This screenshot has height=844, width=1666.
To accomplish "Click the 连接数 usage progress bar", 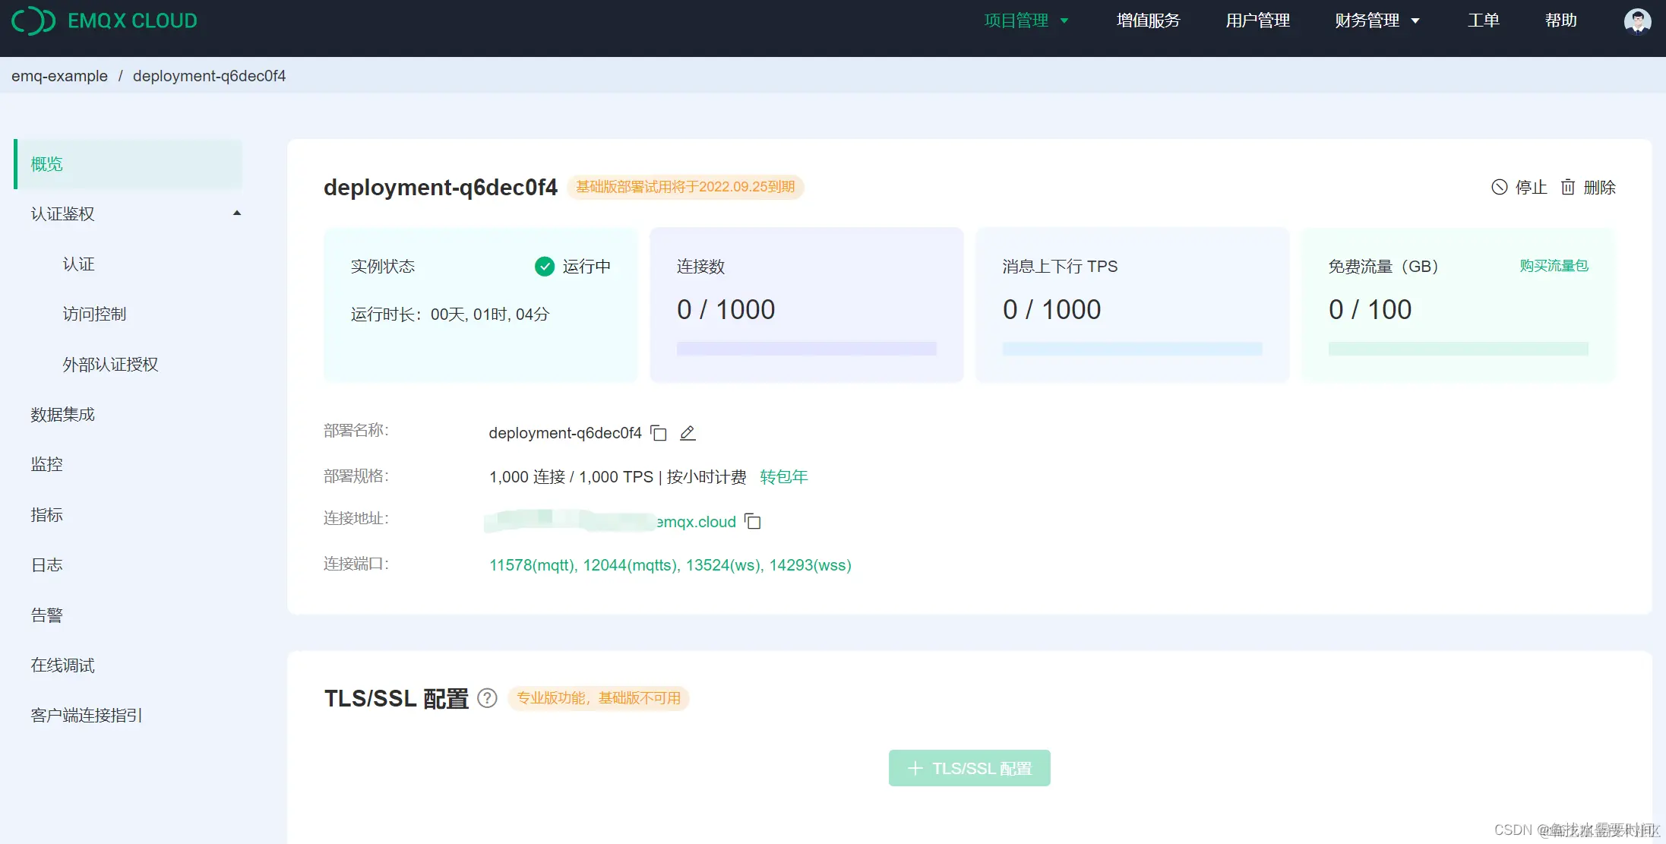I will click(806, 349).
